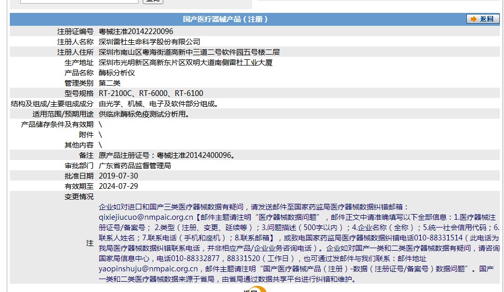Select the 附件 label
504x292 pixels.
86,135
